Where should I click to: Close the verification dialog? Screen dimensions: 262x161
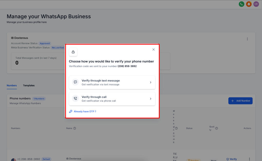153,49
